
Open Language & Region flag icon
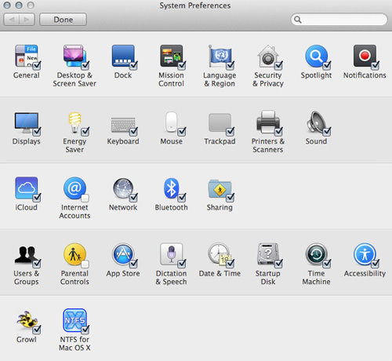(x=220, y=56)
